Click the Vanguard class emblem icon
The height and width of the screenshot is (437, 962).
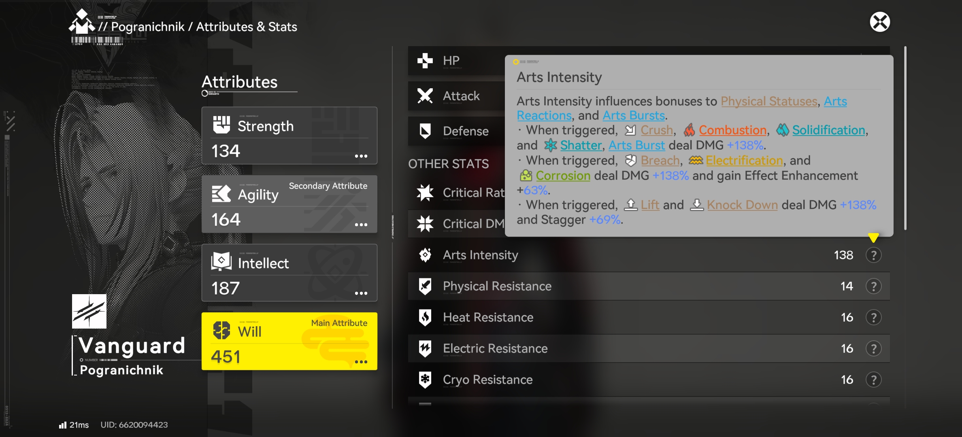tap(89, 311)
